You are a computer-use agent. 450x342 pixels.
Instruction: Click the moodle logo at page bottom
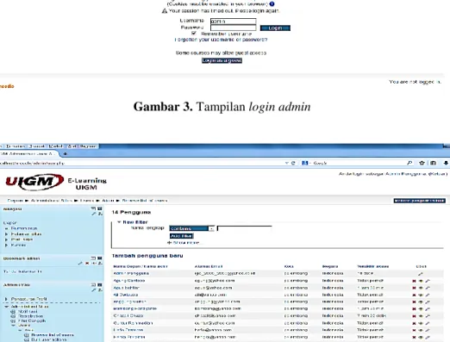pos(7,86)
